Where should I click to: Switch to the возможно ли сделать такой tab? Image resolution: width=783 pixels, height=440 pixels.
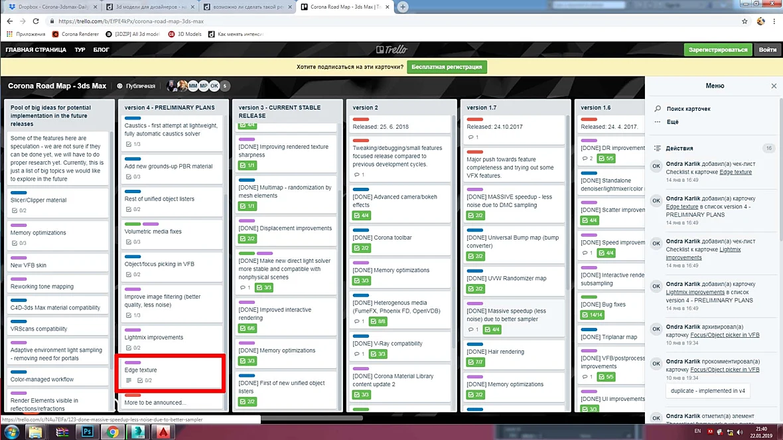(248, 7)
